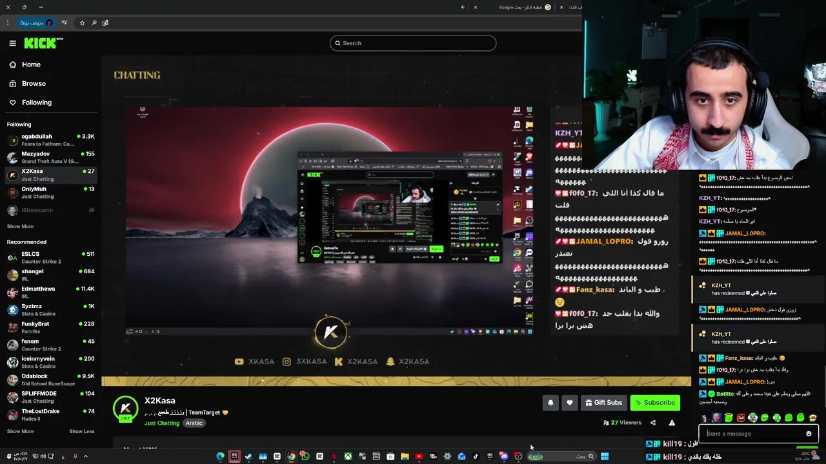This screenshot has width=826, height=464.
Task: Click the 27 Viewers count
Action: 622,423
